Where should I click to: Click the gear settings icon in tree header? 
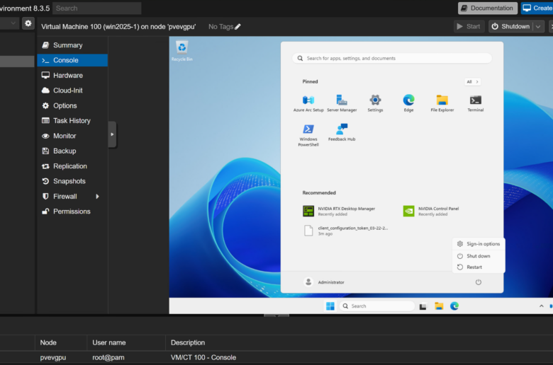(28, 23)
